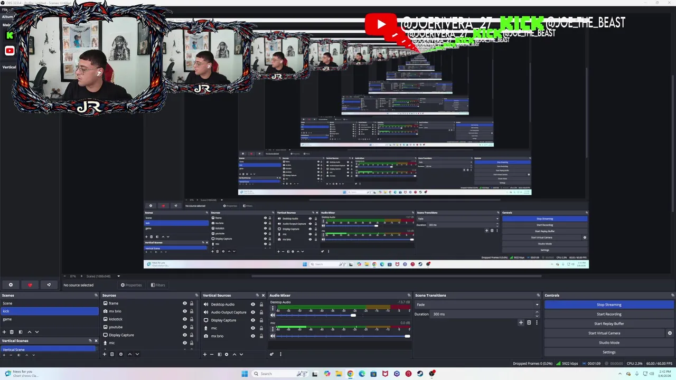Viewport: 676px width, 380px height.
Task: Open the Fade transition dropdown
Action: tap(477, 305)
